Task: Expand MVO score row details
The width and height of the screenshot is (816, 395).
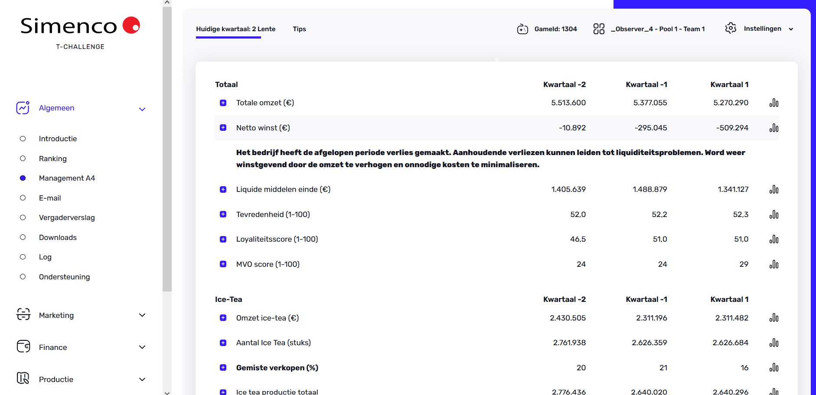Action: (223, 264)
